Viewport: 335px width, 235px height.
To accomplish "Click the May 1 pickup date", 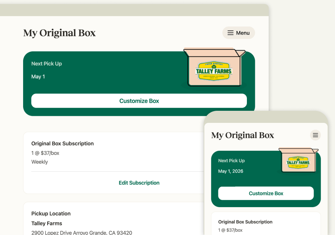I will [x=38, y=77].
